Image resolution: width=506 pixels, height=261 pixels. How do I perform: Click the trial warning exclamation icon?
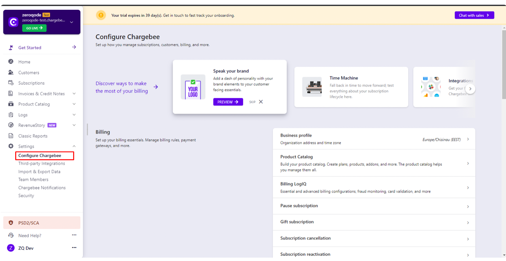click(x=101, y=15)
